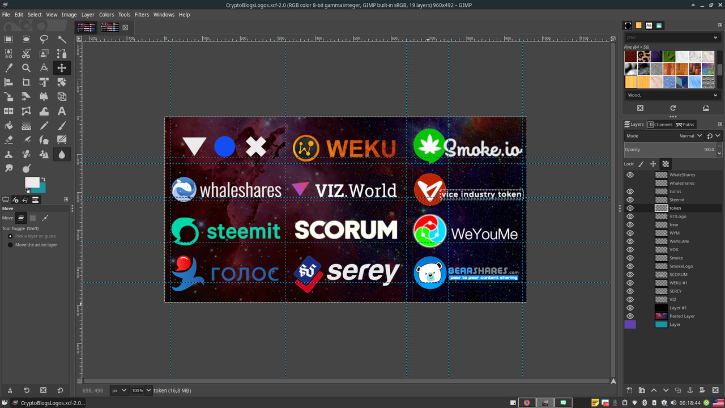
Task: Toggle lock alpha channel
Action: (x=666, y=164)
